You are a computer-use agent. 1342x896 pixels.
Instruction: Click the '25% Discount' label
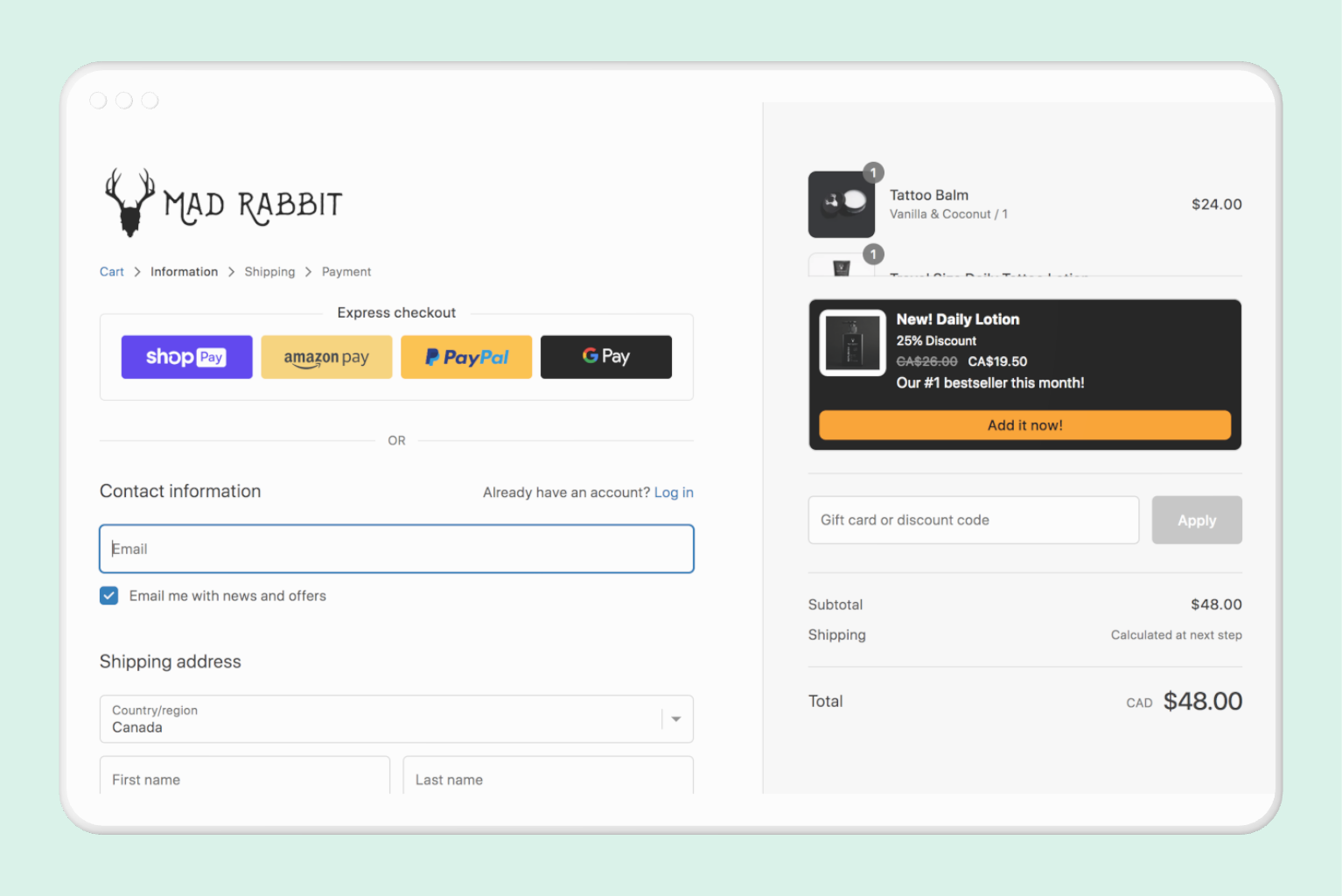click(x=936, y=340)
